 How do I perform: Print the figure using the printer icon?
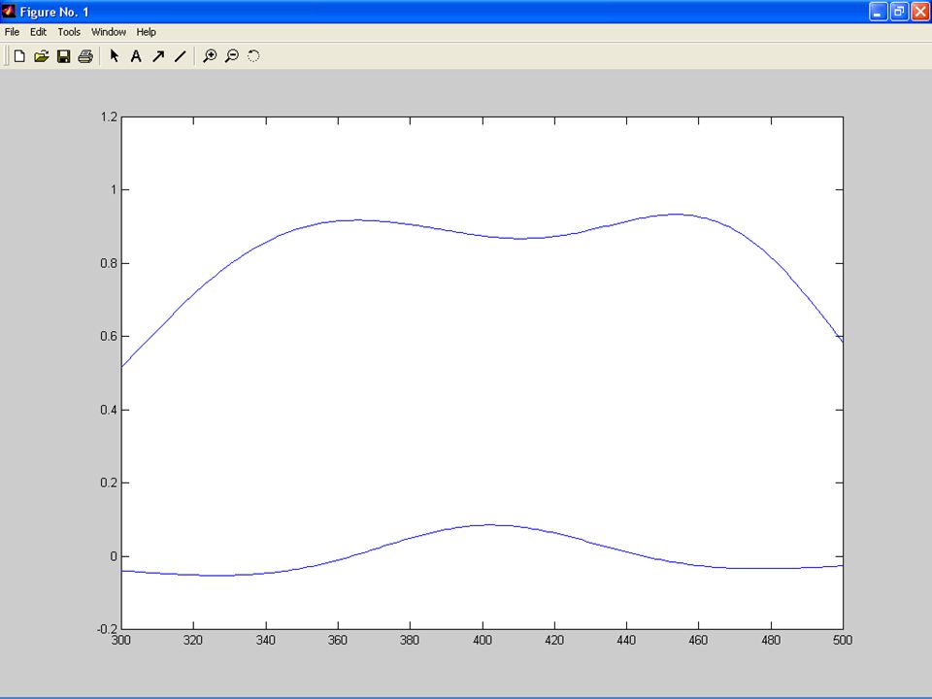click(x=85, y=56)
